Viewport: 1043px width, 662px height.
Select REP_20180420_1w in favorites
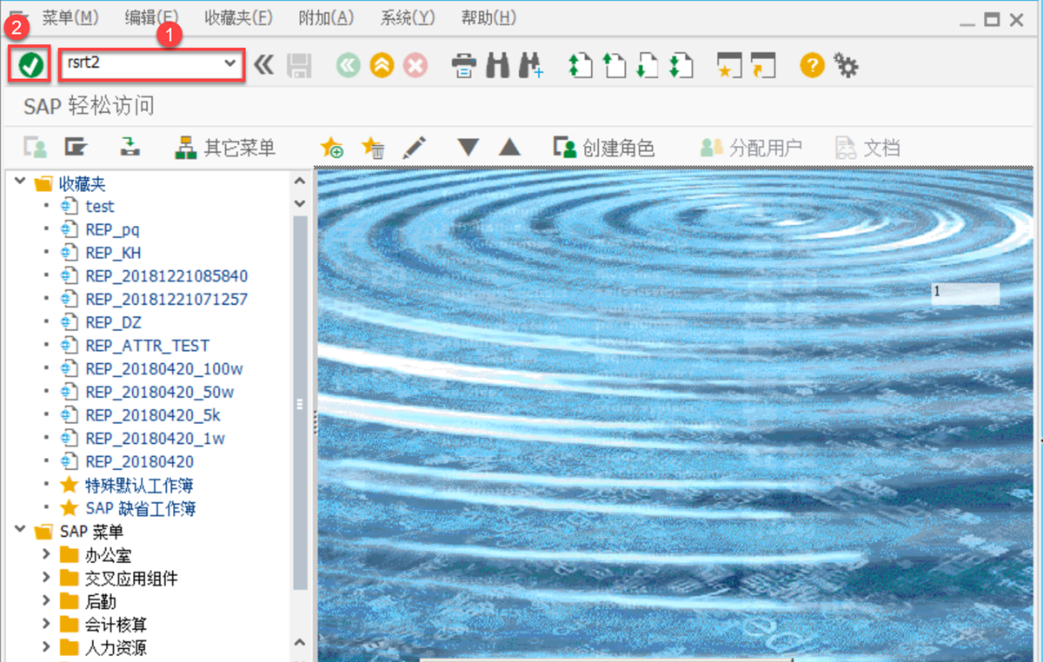155,438
